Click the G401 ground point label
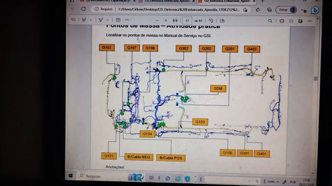 pyautogui.click(x=261, y=154)
